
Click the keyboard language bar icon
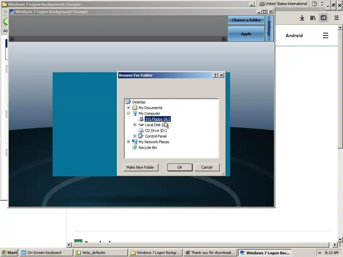pyautogui.click(x=262, y=4)
